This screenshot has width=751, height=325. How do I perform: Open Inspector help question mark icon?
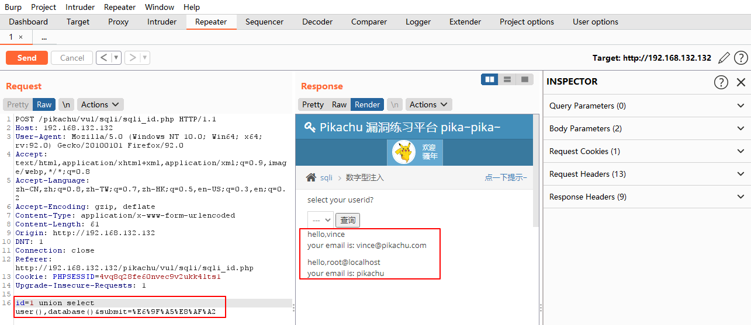pyautogui.click(x=721, y=82)
